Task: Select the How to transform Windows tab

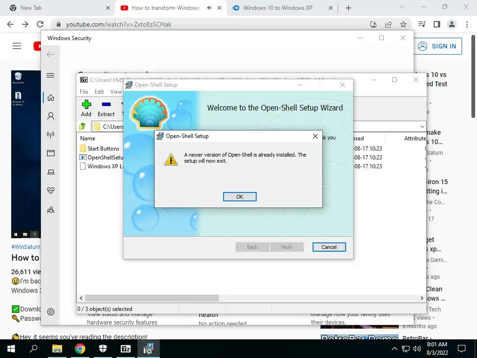Action: coord(165,8)
